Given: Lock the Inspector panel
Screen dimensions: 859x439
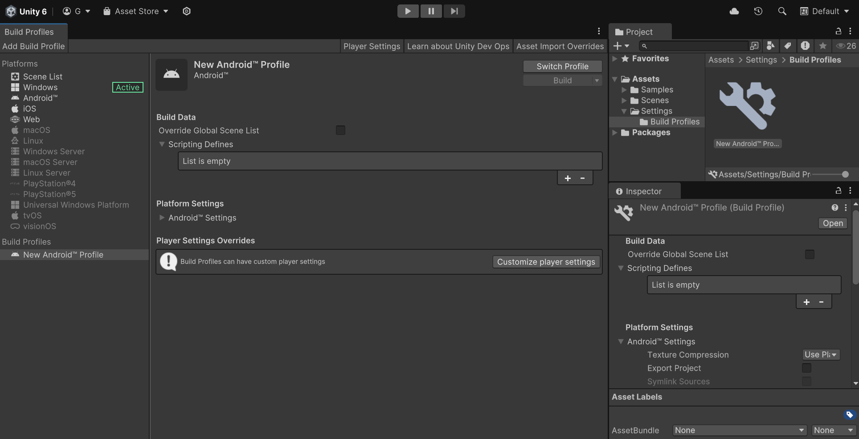Looking at the screenshot, I should pyautogui.click(x=838, y=191).
